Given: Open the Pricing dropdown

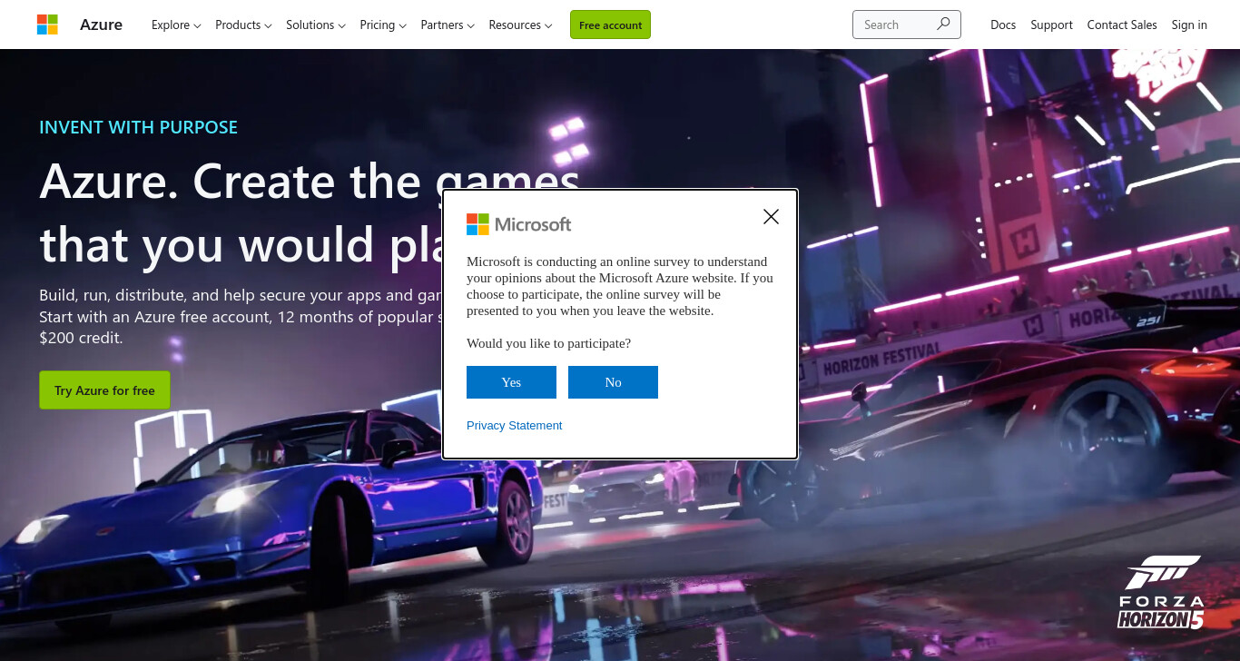Looking at the screenshot, I should [383, 25].
